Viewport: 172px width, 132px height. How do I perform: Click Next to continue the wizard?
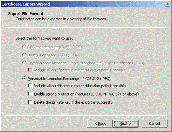[125, 124]
